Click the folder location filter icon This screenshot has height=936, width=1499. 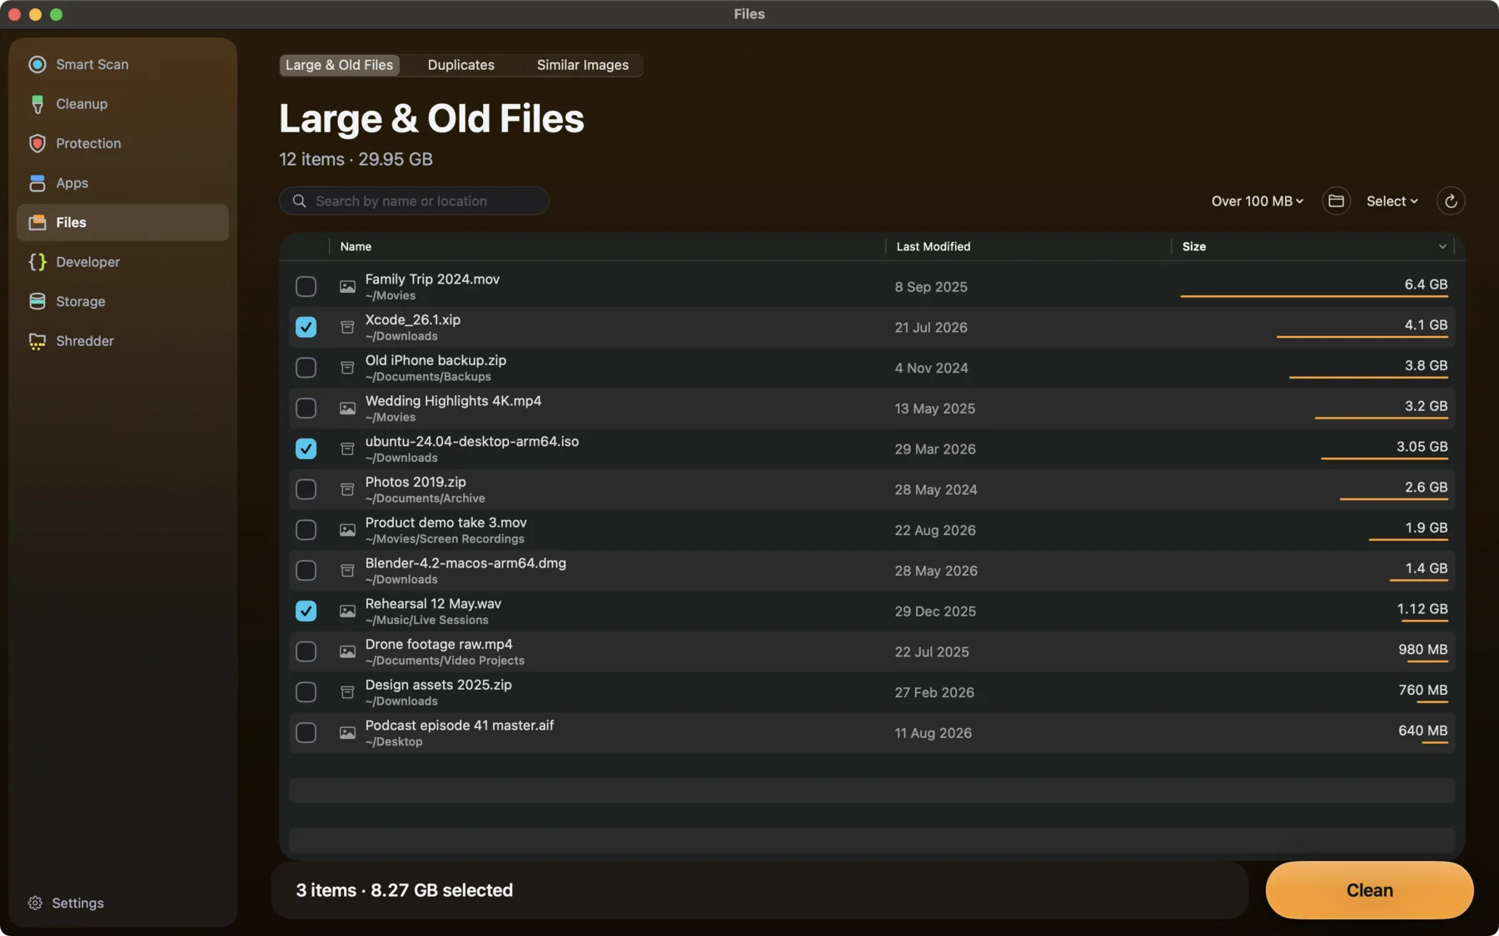(1336, 201)
